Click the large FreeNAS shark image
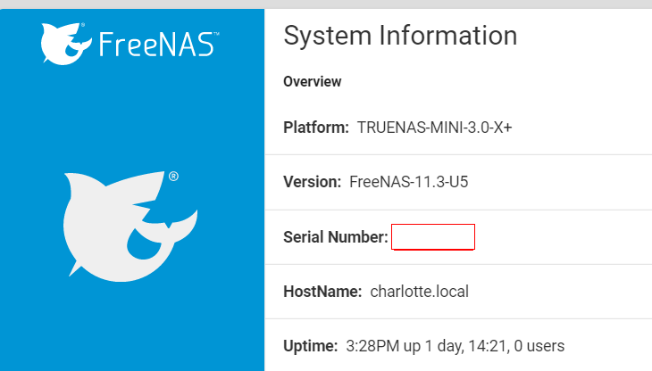 (x=130, y=227)
